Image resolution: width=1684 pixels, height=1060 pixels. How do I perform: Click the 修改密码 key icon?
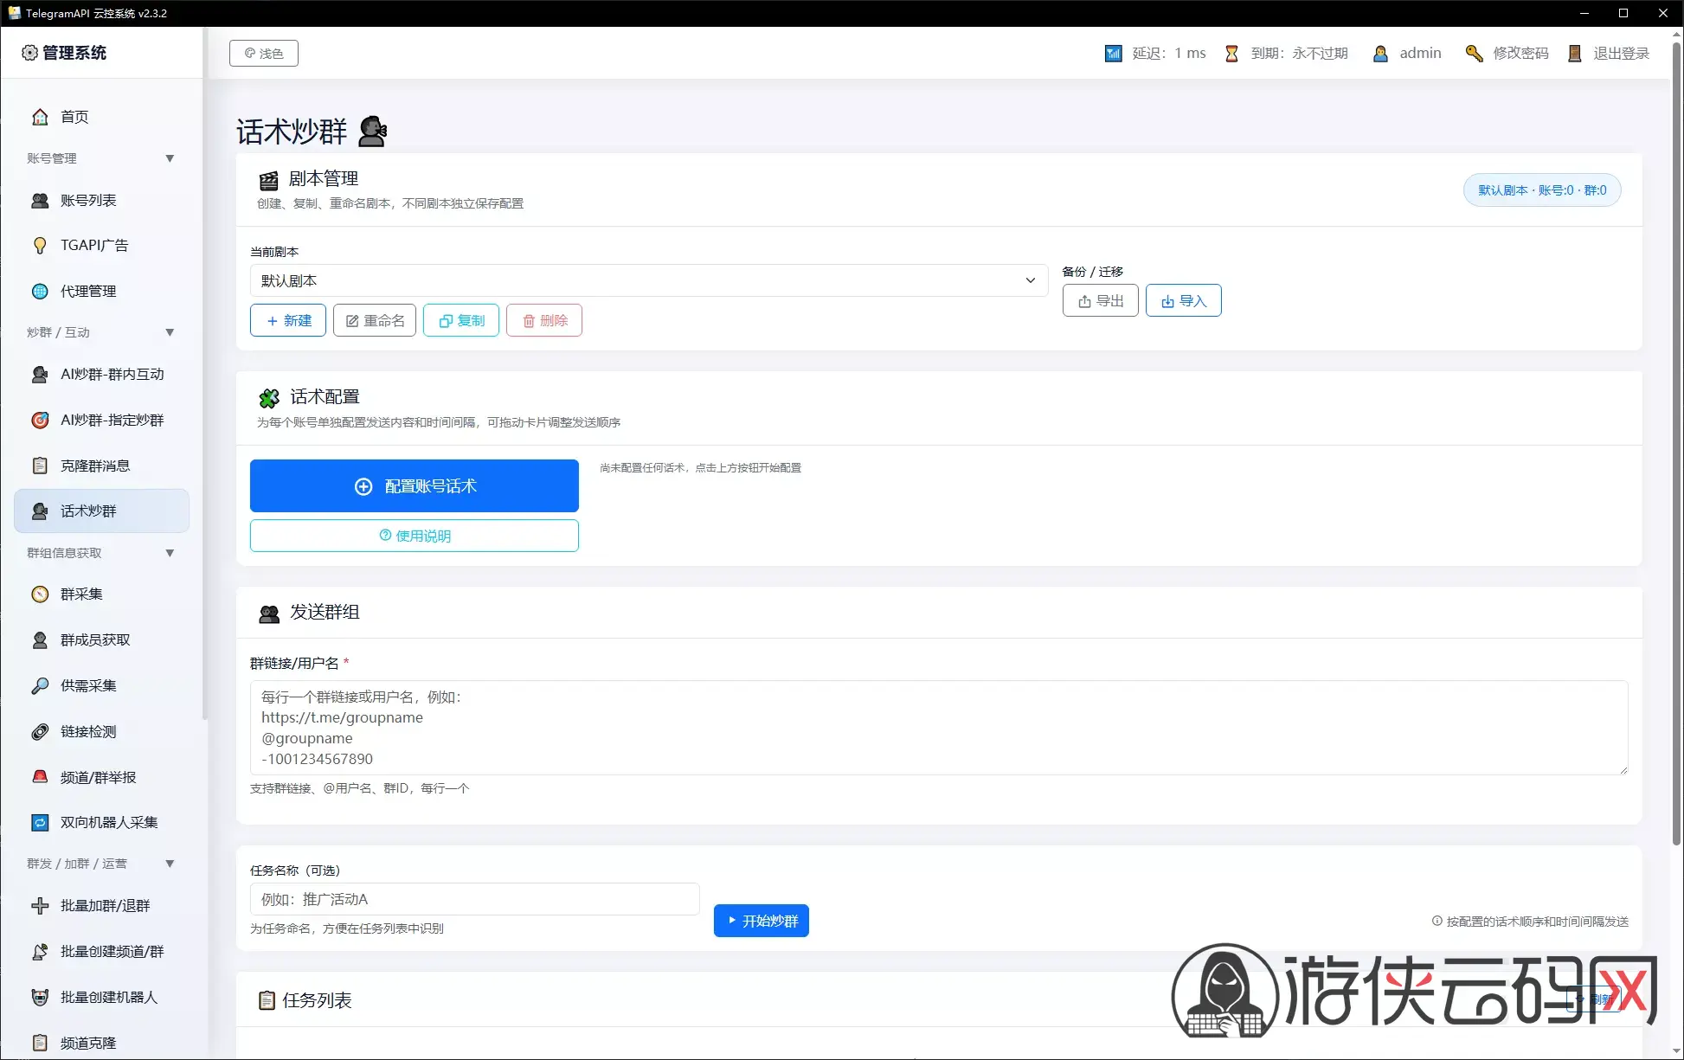tap(1474, 54)
